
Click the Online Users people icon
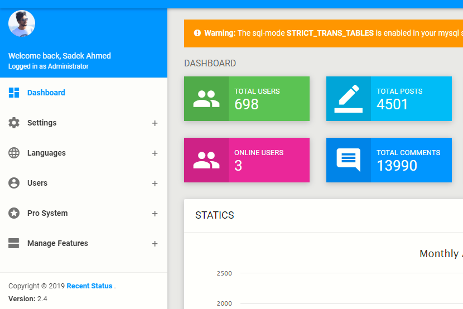pyautogui.click(x=206, y=160)
